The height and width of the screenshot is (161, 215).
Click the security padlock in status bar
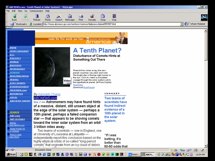[7, 150]
